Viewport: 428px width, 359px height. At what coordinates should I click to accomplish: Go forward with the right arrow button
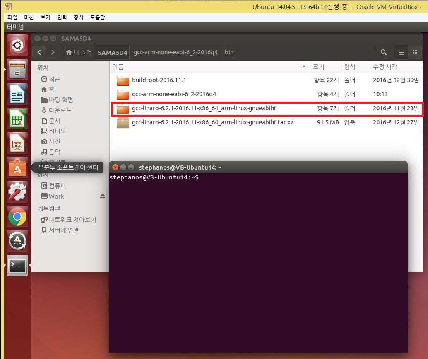pyautogui.click(x=53, y=52)
